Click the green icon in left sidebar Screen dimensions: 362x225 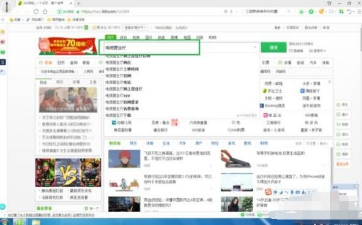click(x=3, y=52)
